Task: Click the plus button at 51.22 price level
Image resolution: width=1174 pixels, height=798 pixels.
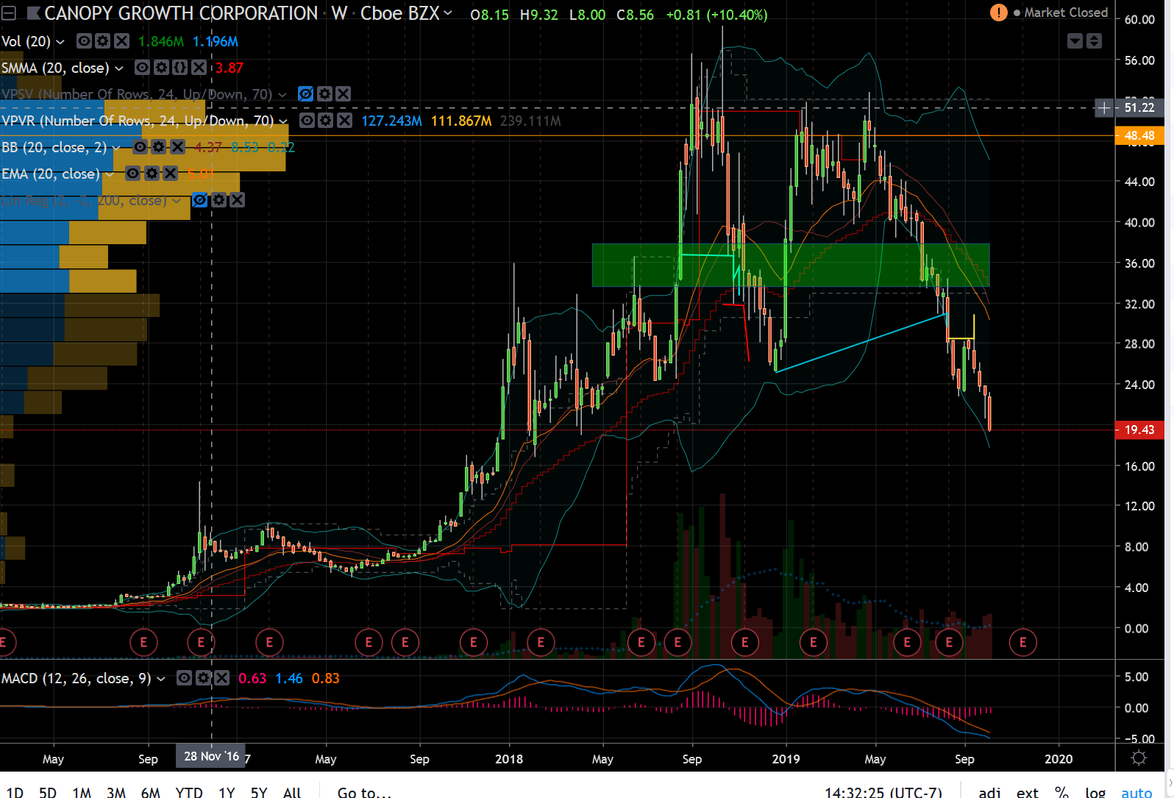Action: pos(1104,108)
